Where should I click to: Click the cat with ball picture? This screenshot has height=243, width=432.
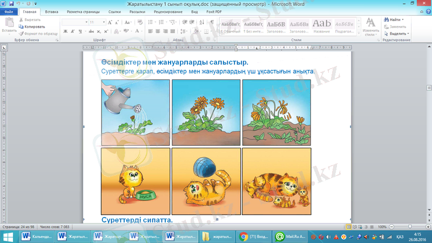point(206,181)
